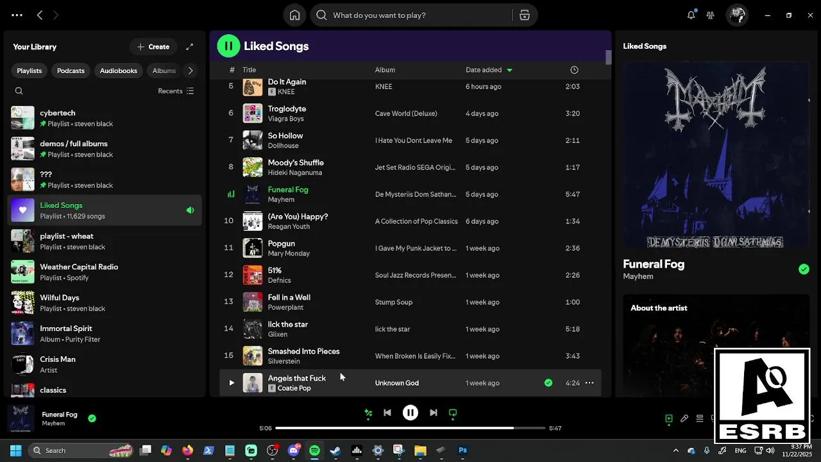Open the What's New notifications bell
This screenshot has width=821, height=462.
[x=691, y=15]
